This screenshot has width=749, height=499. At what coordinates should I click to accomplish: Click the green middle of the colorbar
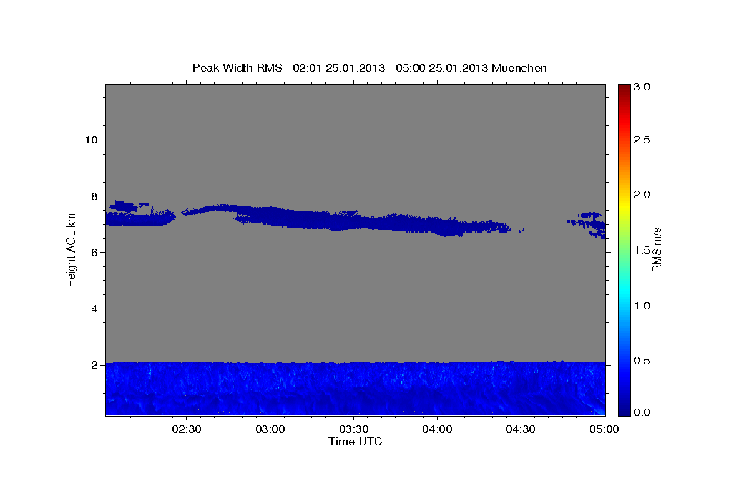pos(623,249)
